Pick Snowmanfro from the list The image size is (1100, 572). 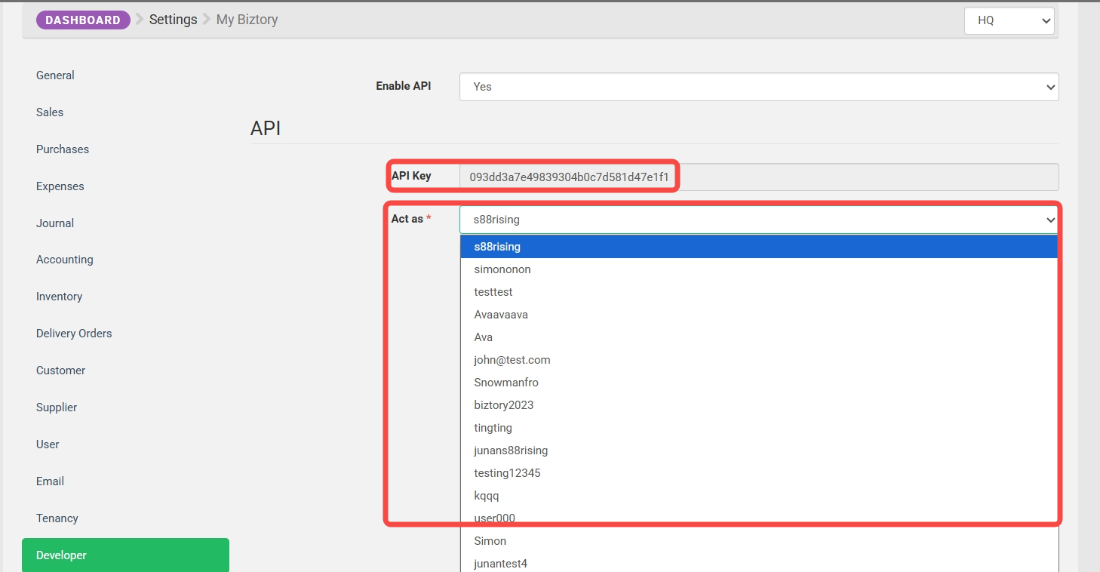759,383
